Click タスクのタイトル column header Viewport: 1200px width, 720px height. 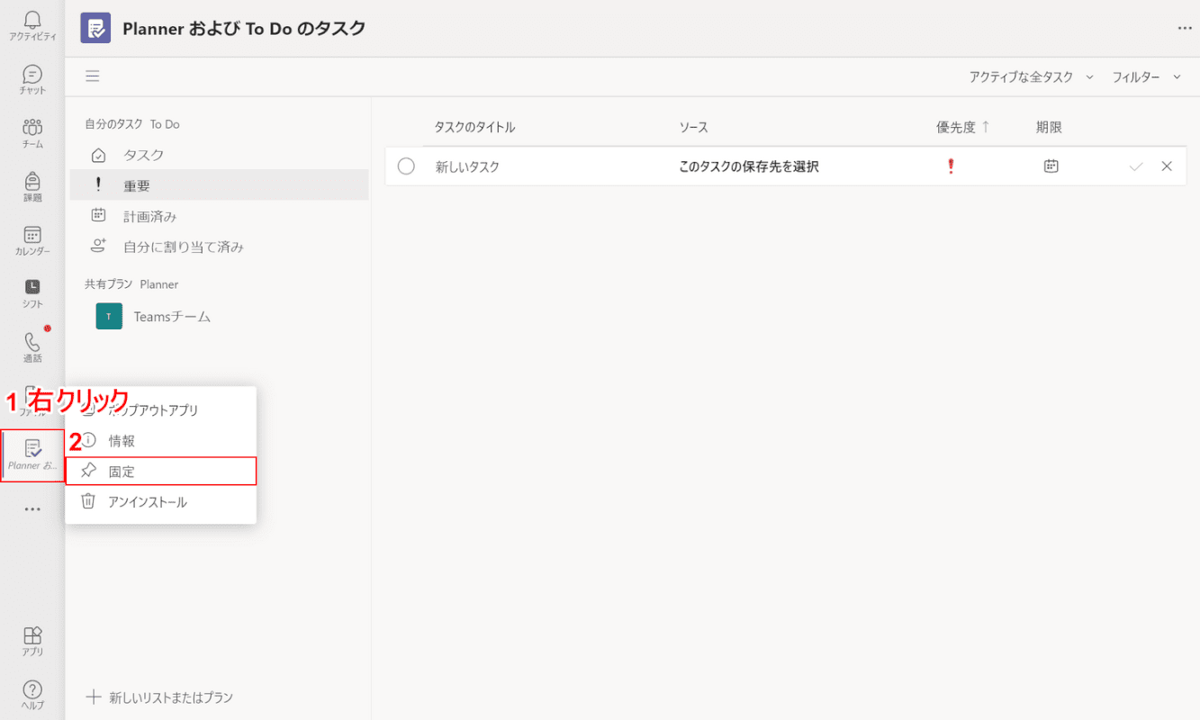pyautogui.click(x=474, y=128)
